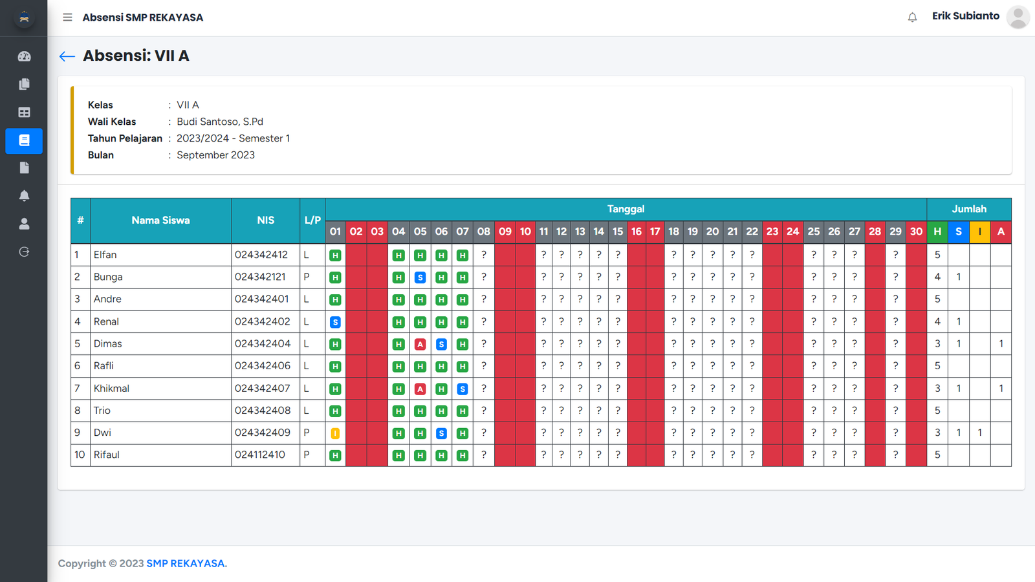Toggle sidebar with the hamburger menu

tap(67, 17)
